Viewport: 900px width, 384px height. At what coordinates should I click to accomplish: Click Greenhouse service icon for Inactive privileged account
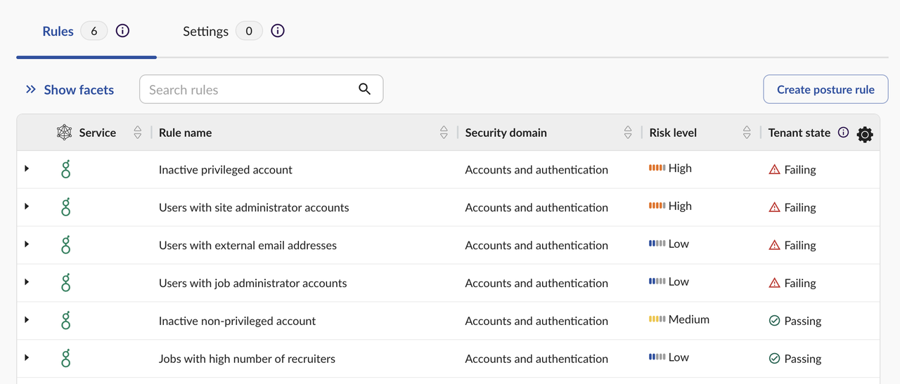coord(65,169)
